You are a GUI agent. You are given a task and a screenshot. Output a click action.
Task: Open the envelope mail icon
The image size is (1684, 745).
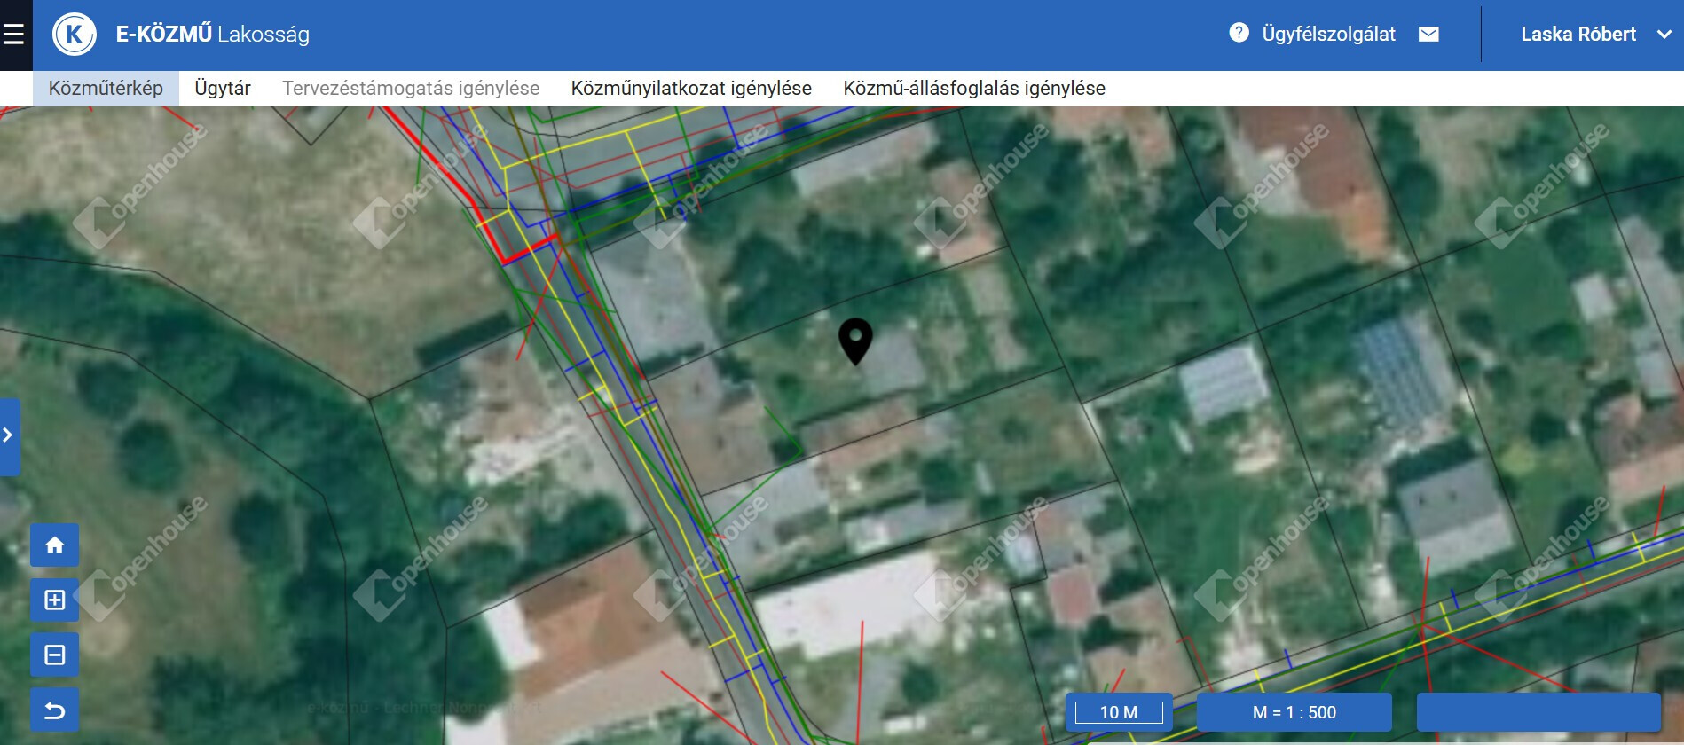pos(1428,34)
